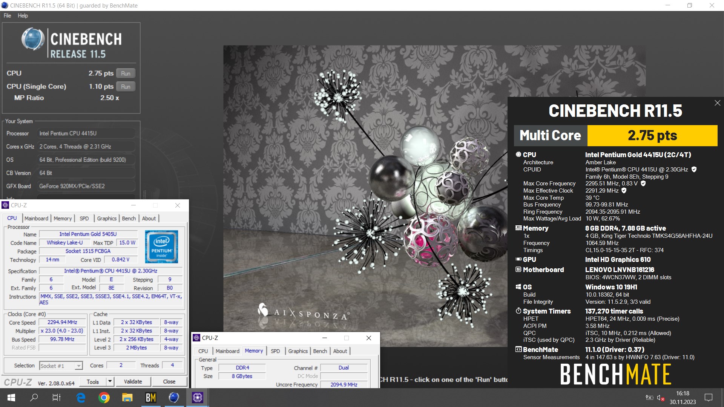Open the Windows Start menu
This screenshot has height=407, width=724.
click(11, 398)
